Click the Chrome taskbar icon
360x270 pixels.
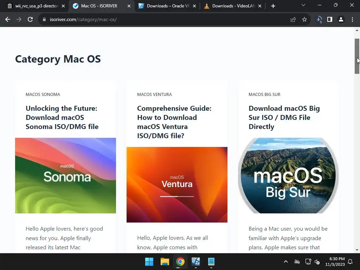click(180, 262)
